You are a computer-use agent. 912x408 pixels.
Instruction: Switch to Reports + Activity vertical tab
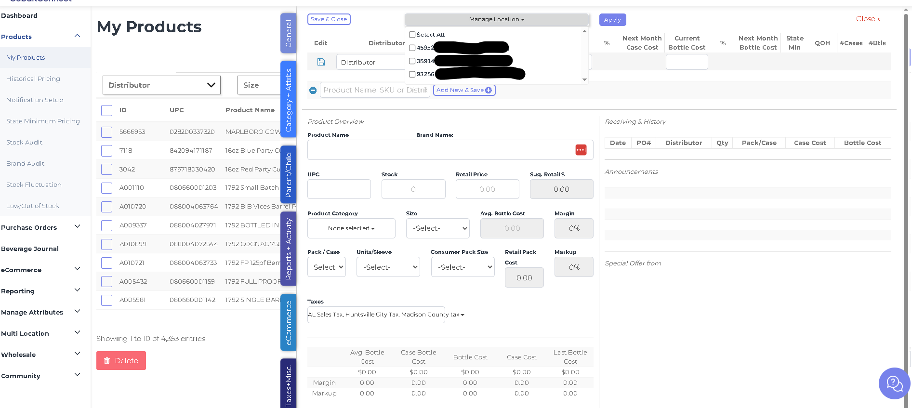(x=288, y=249)
